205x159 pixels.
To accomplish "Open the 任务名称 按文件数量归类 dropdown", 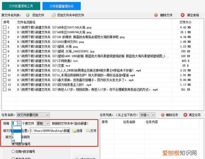I will 33,115.
